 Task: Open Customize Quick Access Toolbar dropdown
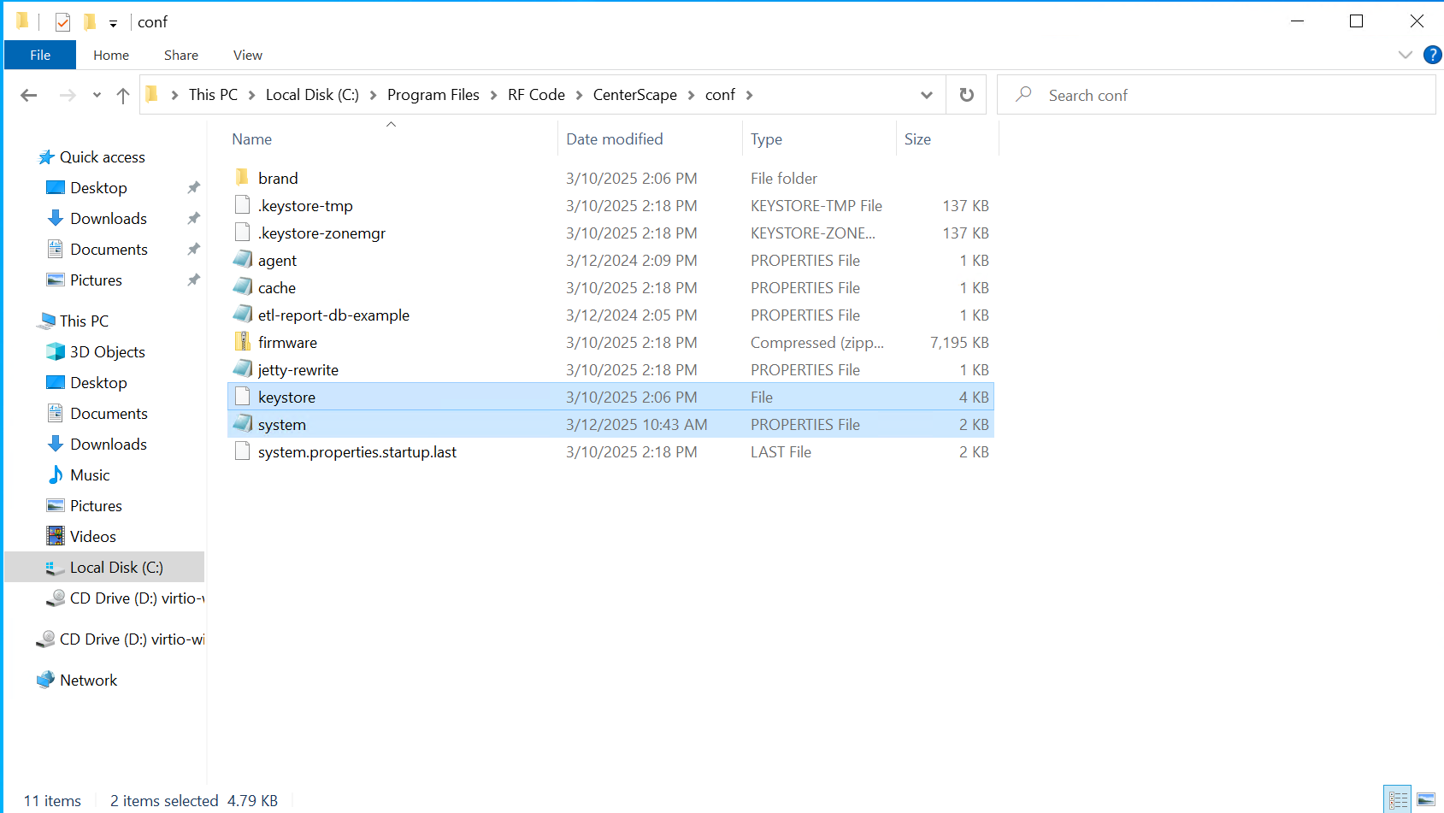click(x=113, y=24)
